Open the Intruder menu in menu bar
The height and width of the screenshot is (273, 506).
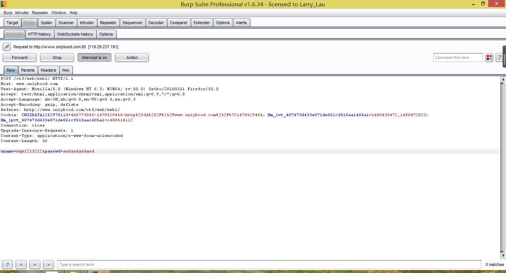tap(22, 13)
